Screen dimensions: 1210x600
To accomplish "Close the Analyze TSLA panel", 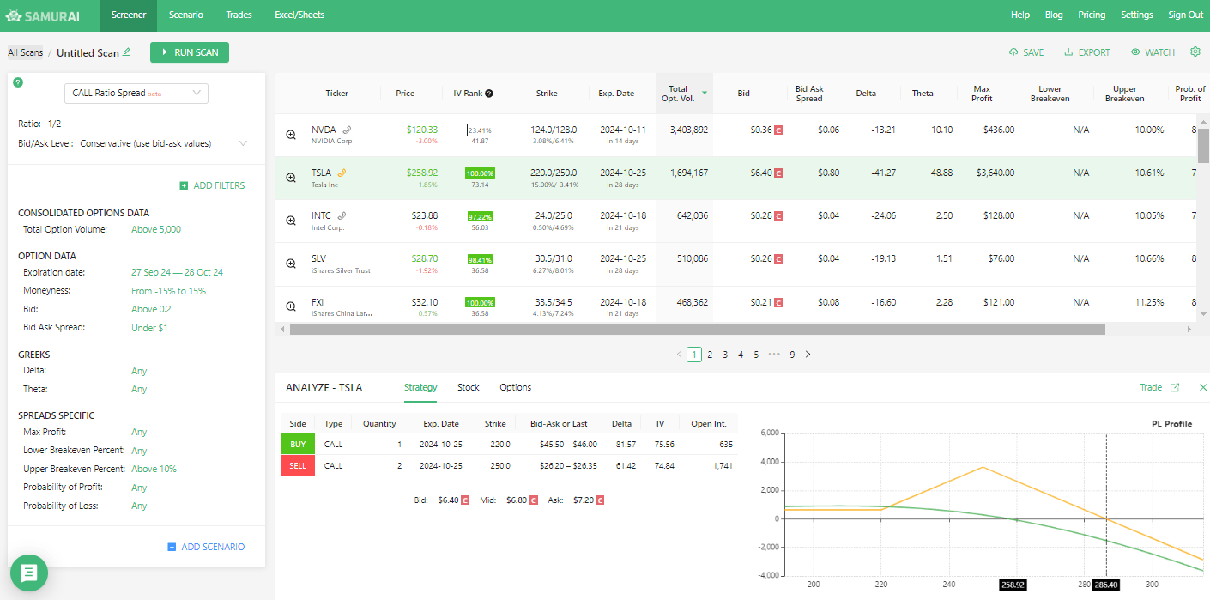I will [x=1202, y=388].
